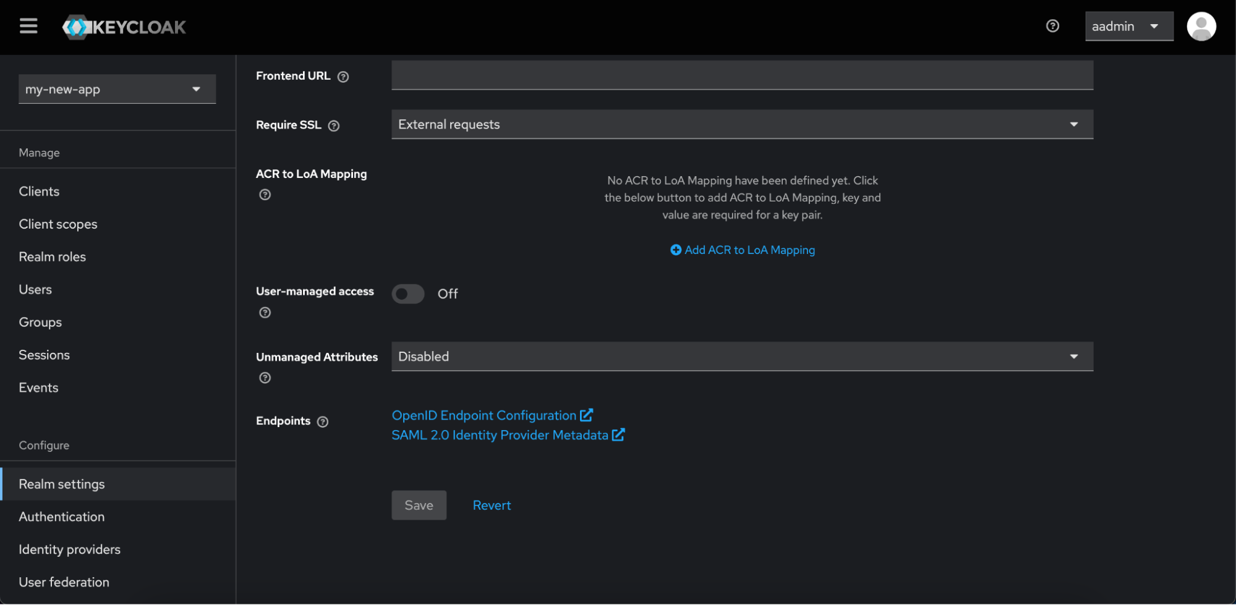Focus the Frontend URL input field
The image size is (1236, 605).
742,75
